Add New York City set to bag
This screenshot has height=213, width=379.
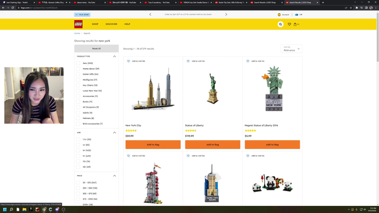click(x=153, y=144)
